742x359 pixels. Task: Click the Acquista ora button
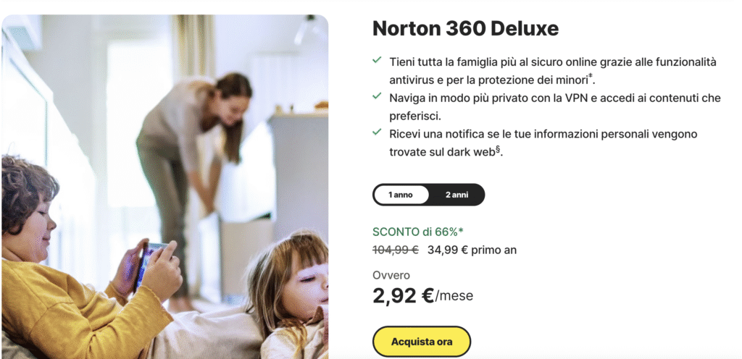[422, 342]
